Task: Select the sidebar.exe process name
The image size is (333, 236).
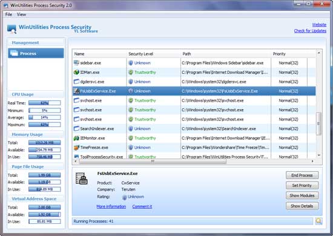Action: [90, 63]
